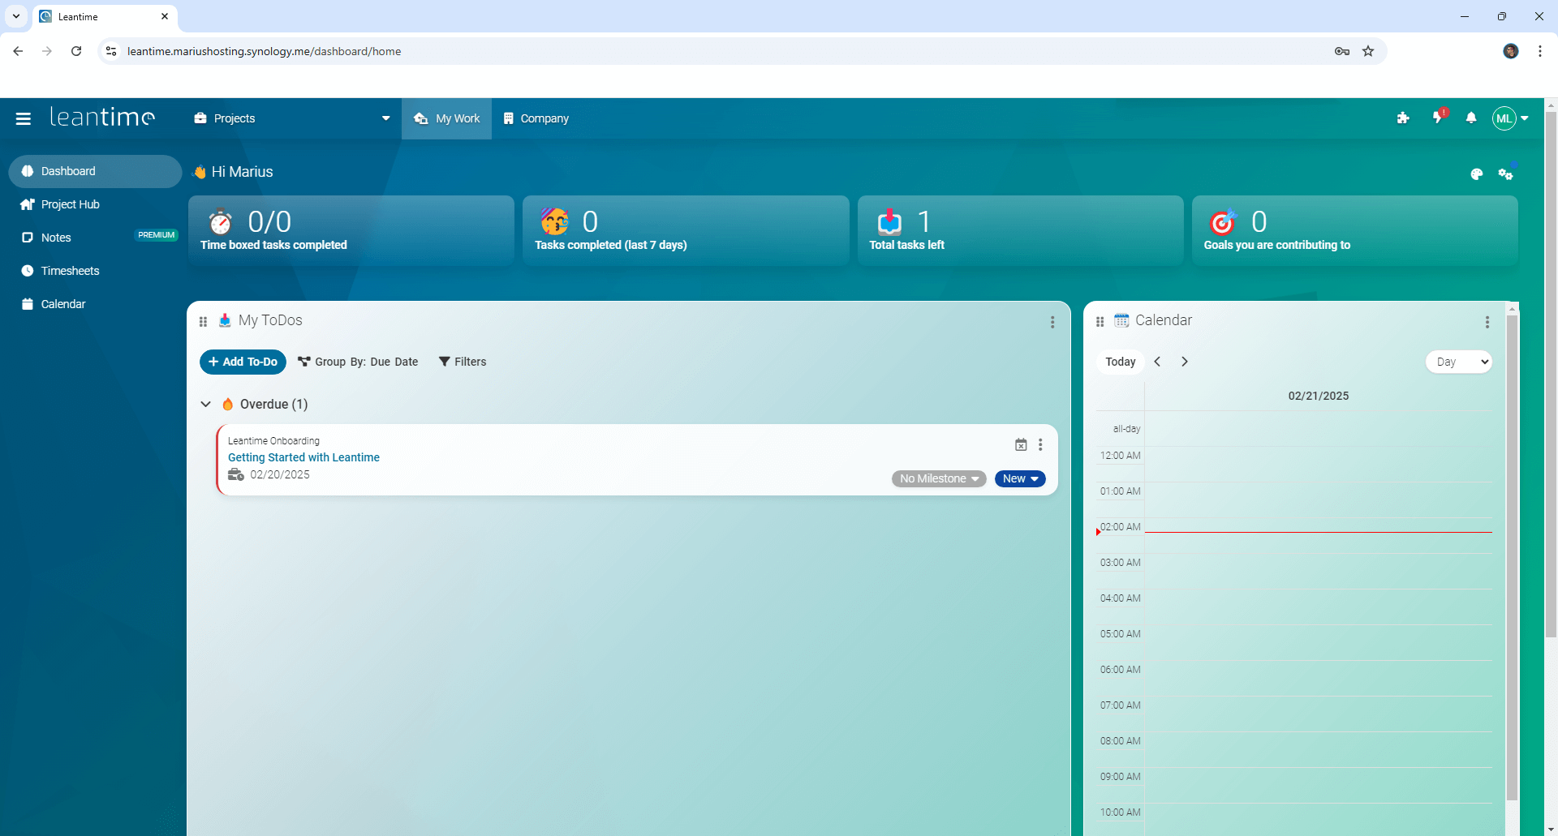Click the Tasks completed last 7 days card
Image resolution: width=1558 pixels, height=836 pixels.
click(x=686, y=230)
